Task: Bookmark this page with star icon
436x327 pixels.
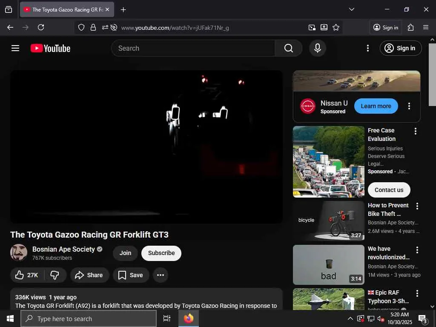Action: (336, 27)
